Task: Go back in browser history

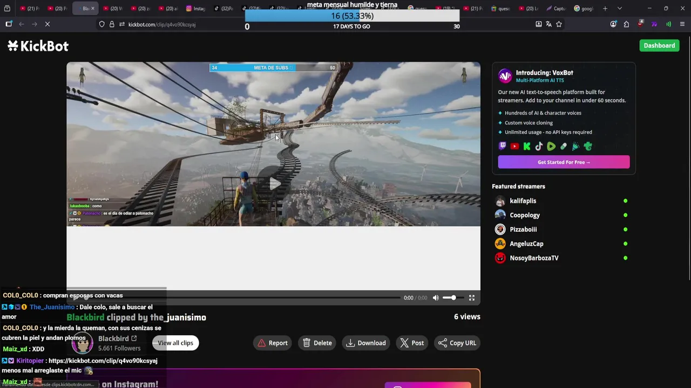Action: click(x=22, y=24)
